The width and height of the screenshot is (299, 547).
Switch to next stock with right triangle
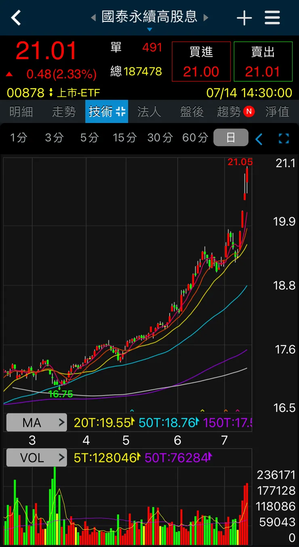coord(206,17)
